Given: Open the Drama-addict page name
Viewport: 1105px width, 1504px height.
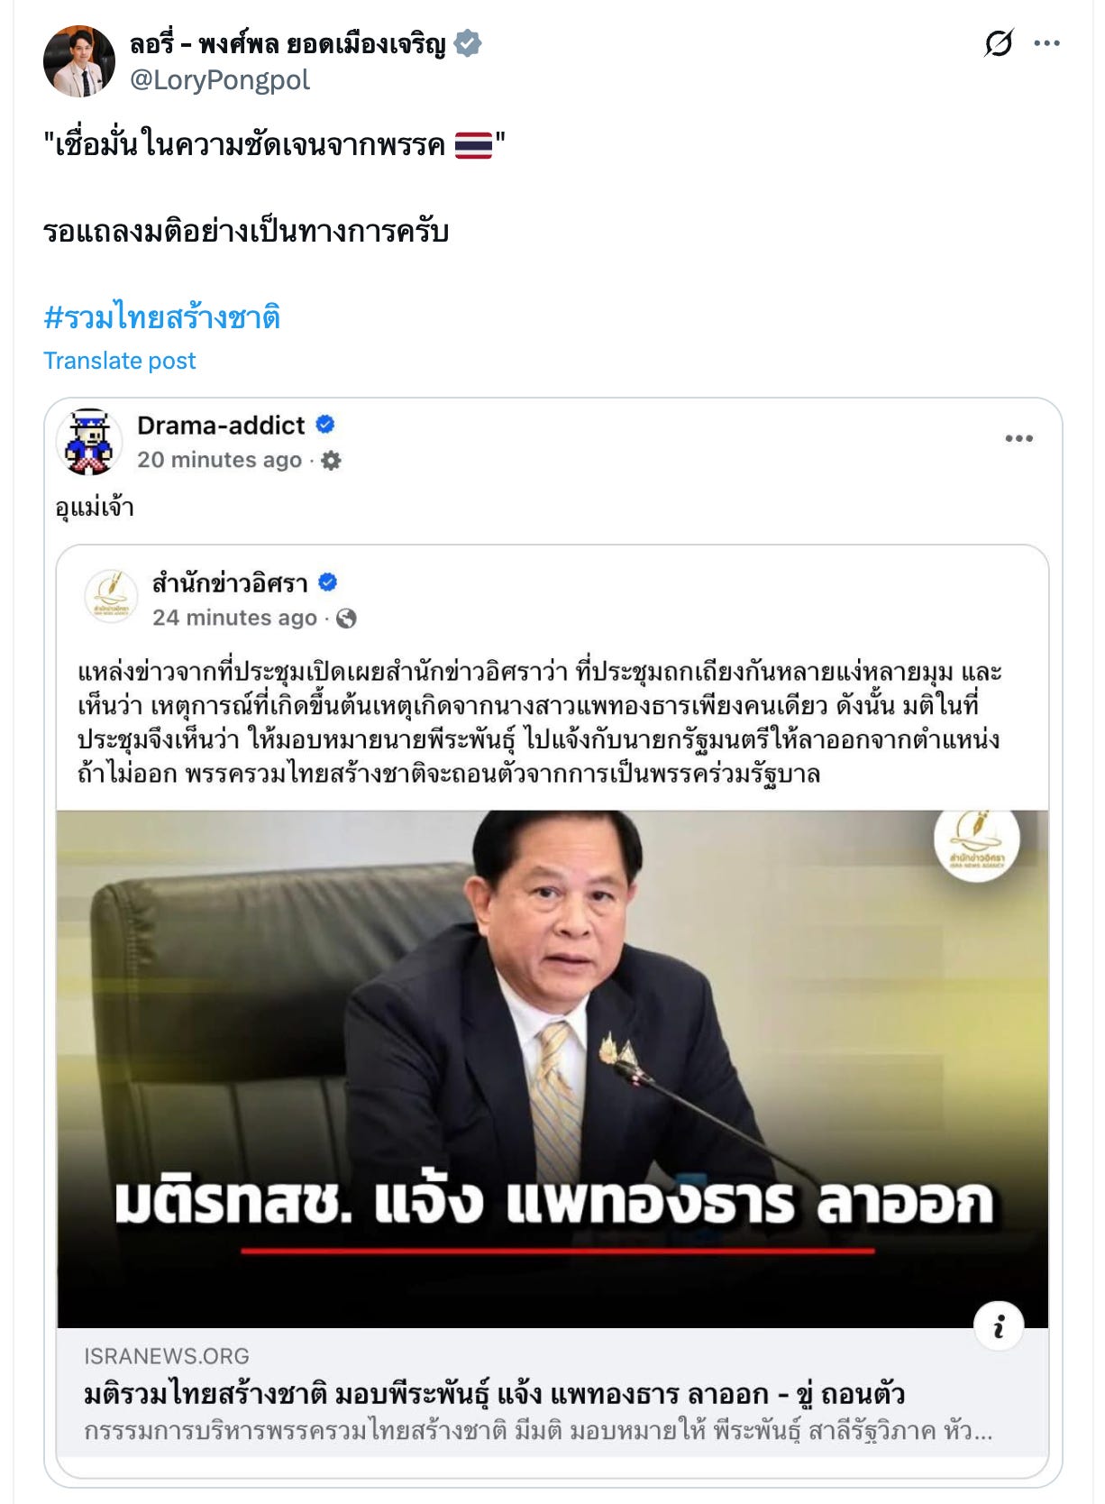Looking at the screenshot, I should tap(221, 425).
